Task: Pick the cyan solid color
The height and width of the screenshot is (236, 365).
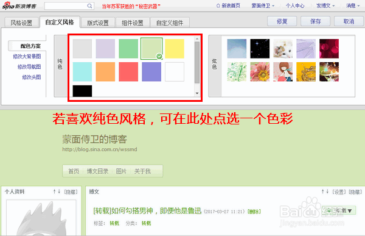Action: pyautogui.click(x=82, y=72)
